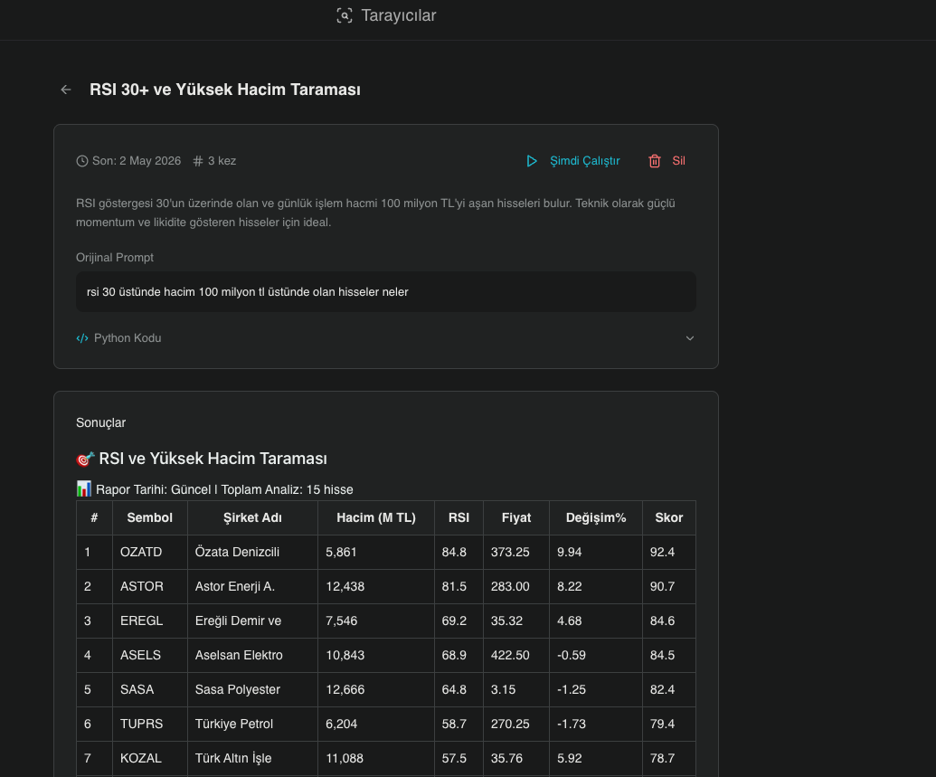This screenshot has width=936, height=777.
Task: Click the 78.7 score value
Action: (x=662, y=759)
